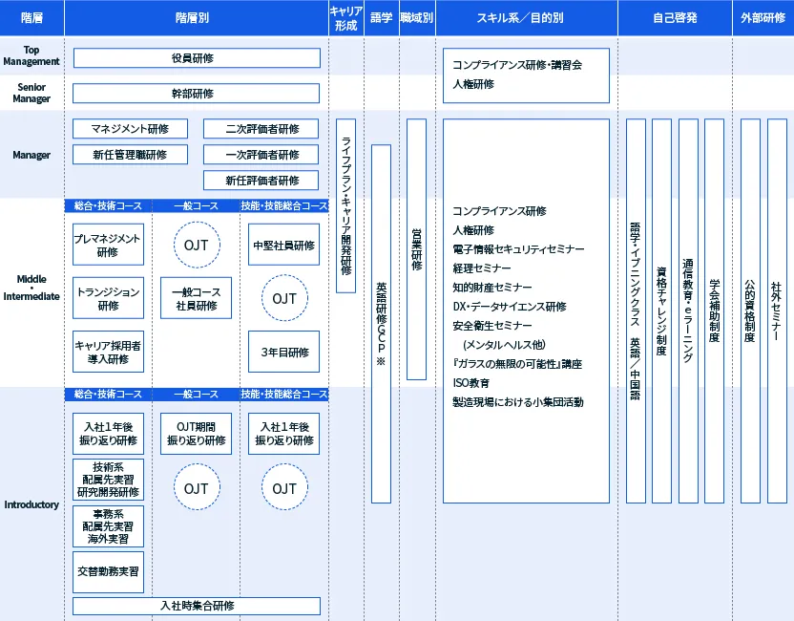
Task: Click 技能・技能総合コース header in Middle row
Action: click(x=284, y=205)
